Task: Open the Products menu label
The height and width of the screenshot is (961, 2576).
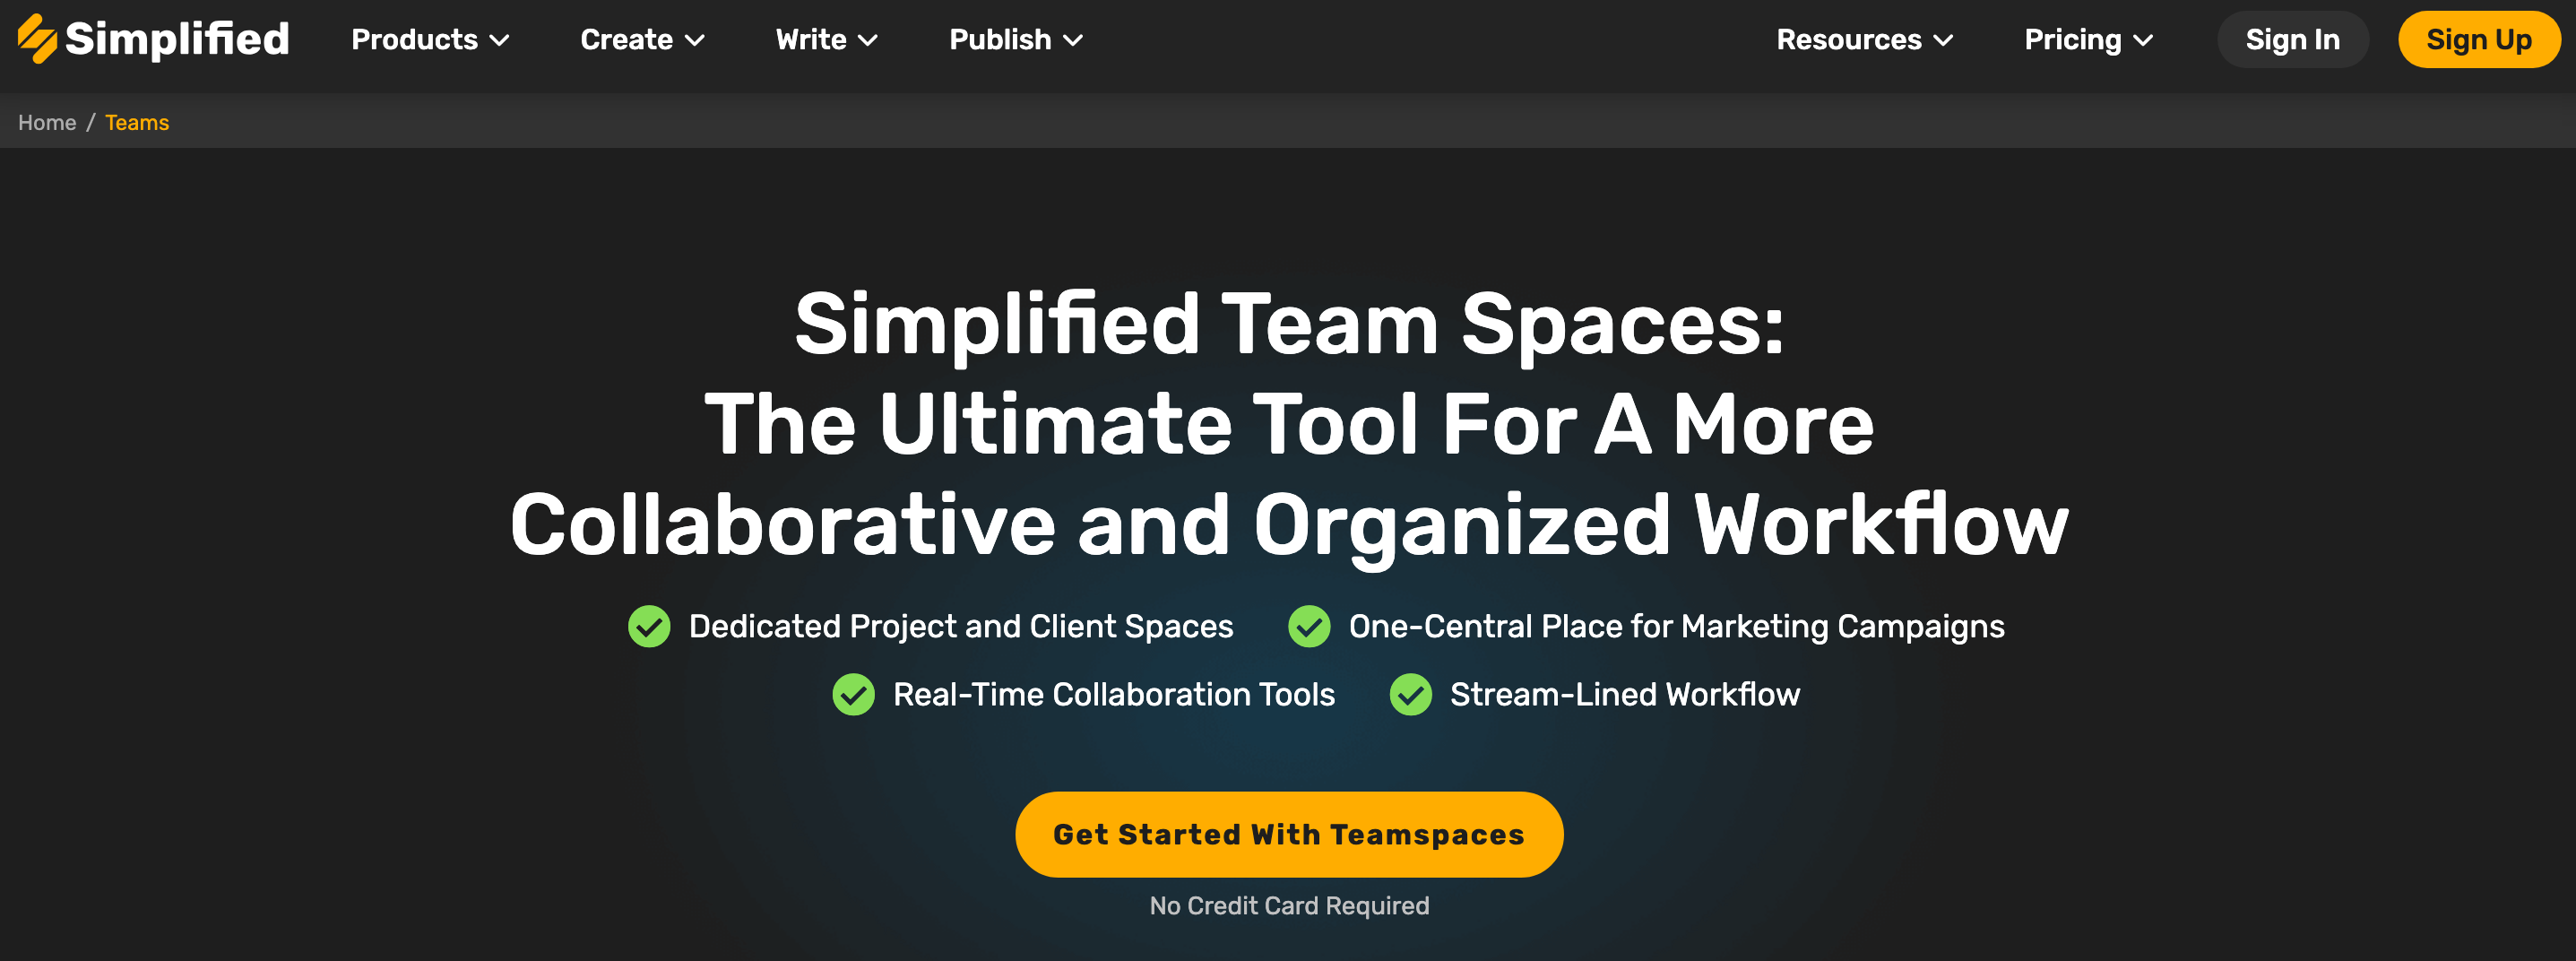Action: (414, 40)
